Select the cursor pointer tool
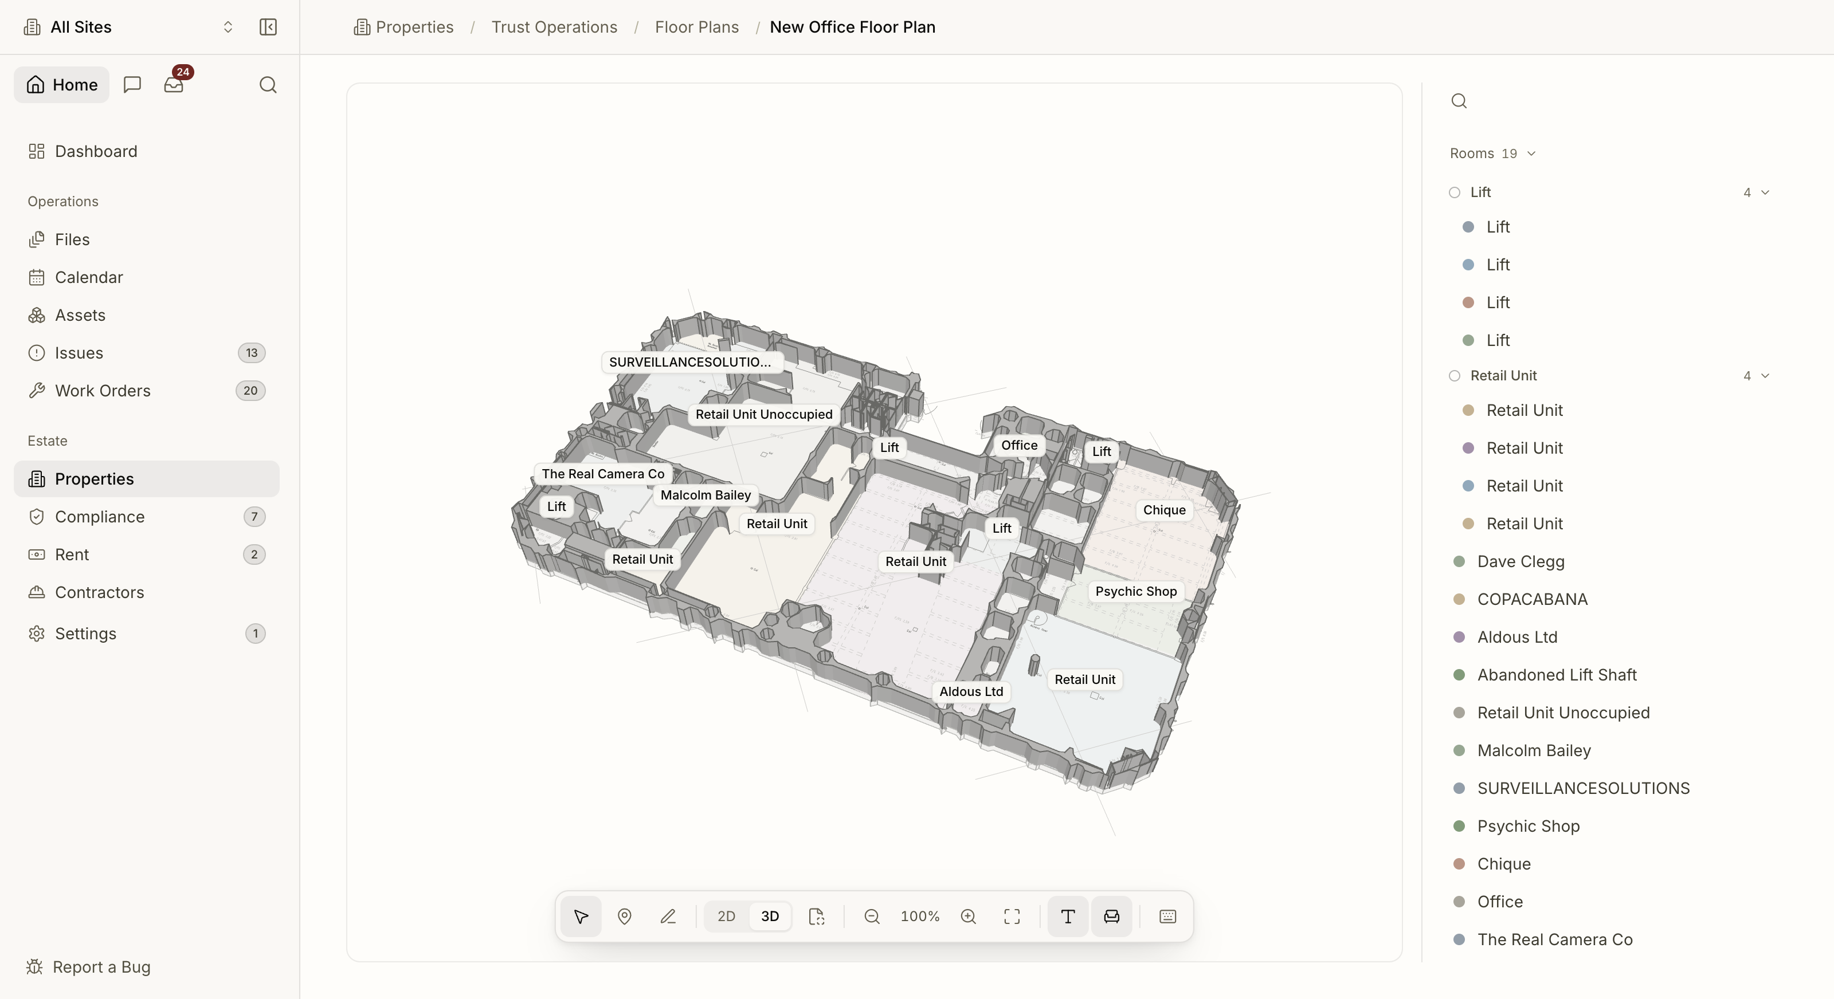Image resolution: width=1834 pixels, height=999 pixels. [x=581, y=917]
